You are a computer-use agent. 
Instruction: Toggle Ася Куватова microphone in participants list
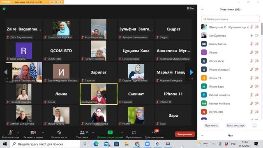(x=251, y=35)
